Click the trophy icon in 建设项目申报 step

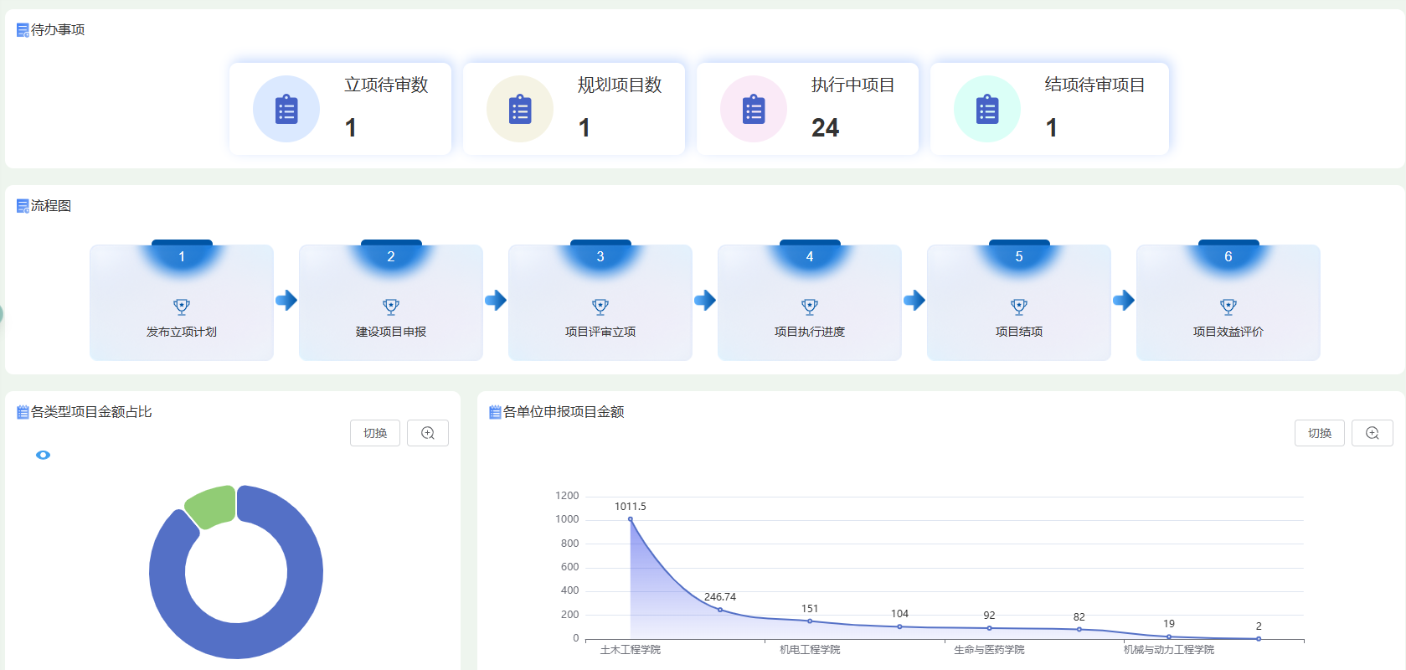(x=391, y=307)
